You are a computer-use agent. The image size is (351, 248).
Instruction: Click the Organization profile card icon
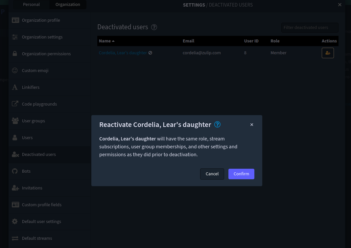tap(15, 20)
